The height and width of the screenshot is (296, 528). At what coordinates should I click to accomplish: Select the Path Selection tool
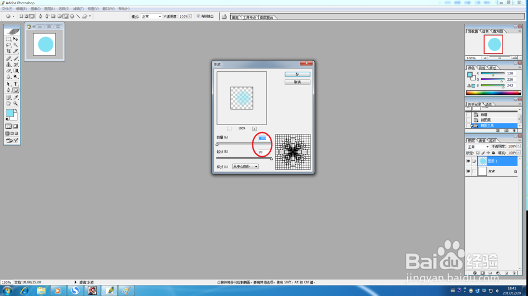click(9, 84)
